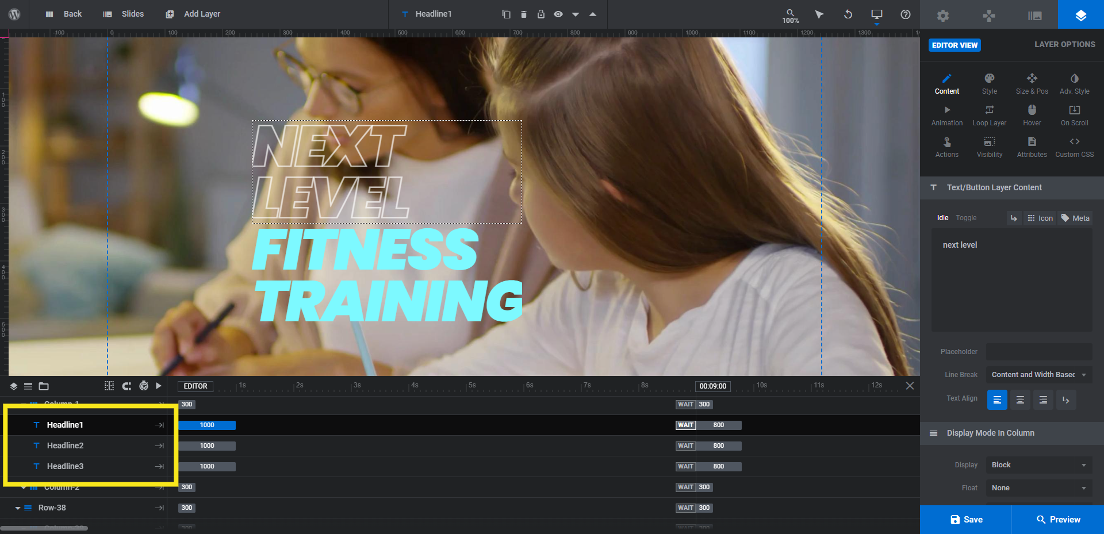Open the Add Layer menu
Viewport: 1104px width, 534px height.
click(x=193, y=14)
